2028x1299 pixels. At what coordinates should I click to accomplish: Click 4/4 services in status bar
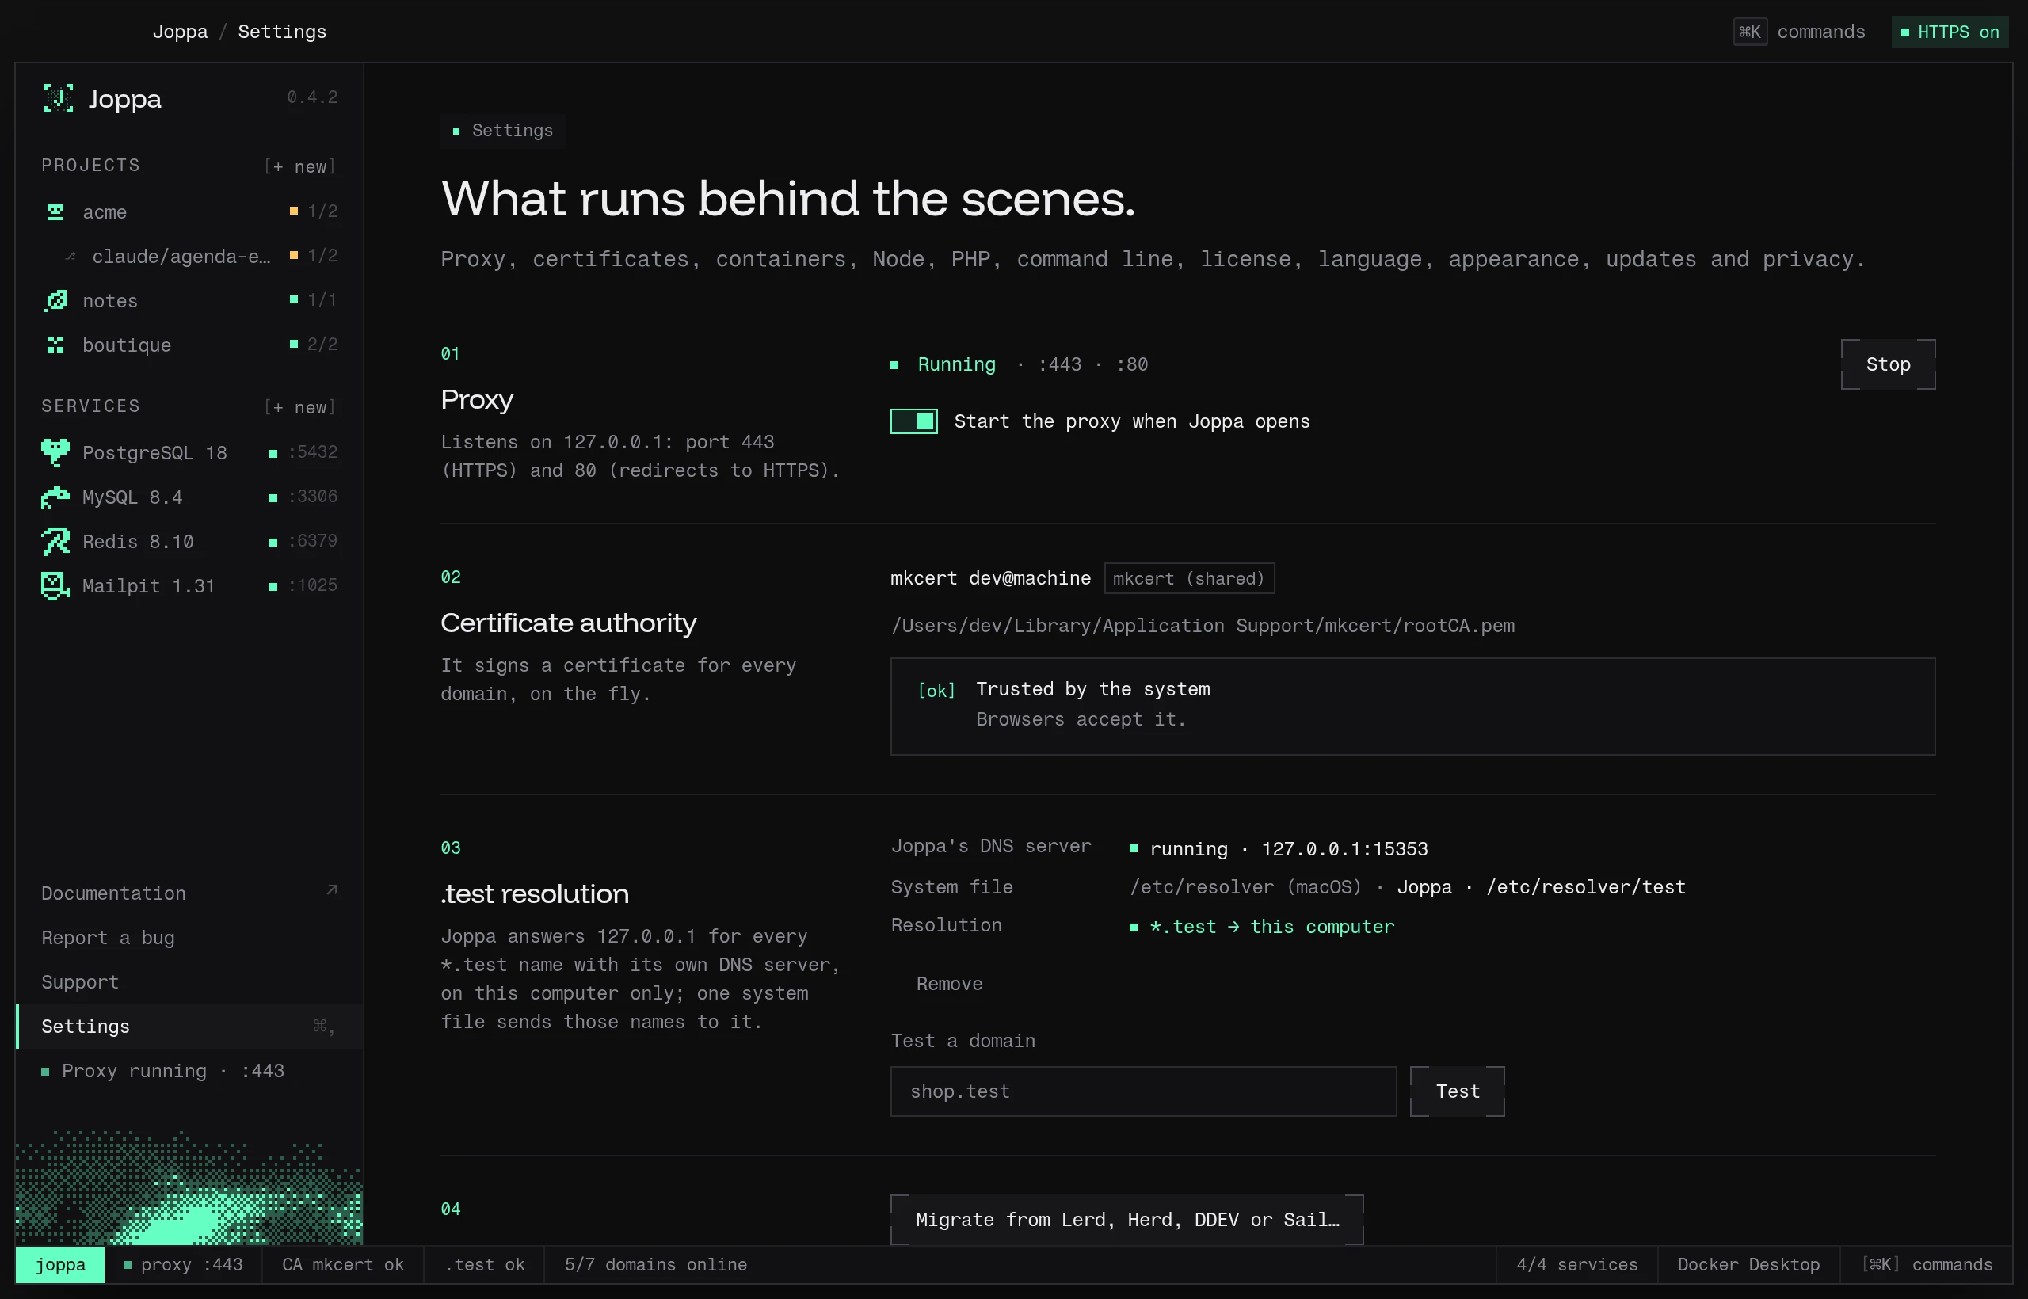coord(1576,1264)
